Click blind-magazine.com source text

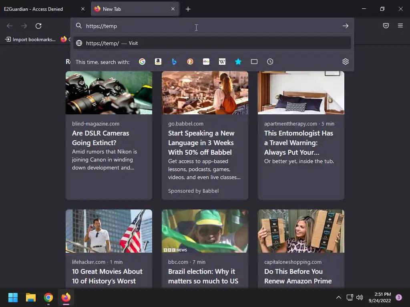[96, 124]
